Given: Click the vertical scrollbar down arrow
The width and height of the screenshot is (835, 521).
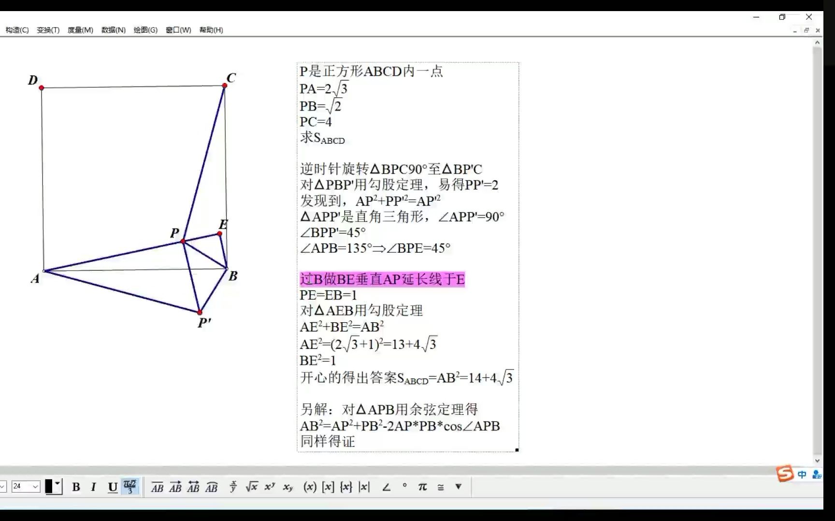Looking at the screenshot, I should (817, 461).
